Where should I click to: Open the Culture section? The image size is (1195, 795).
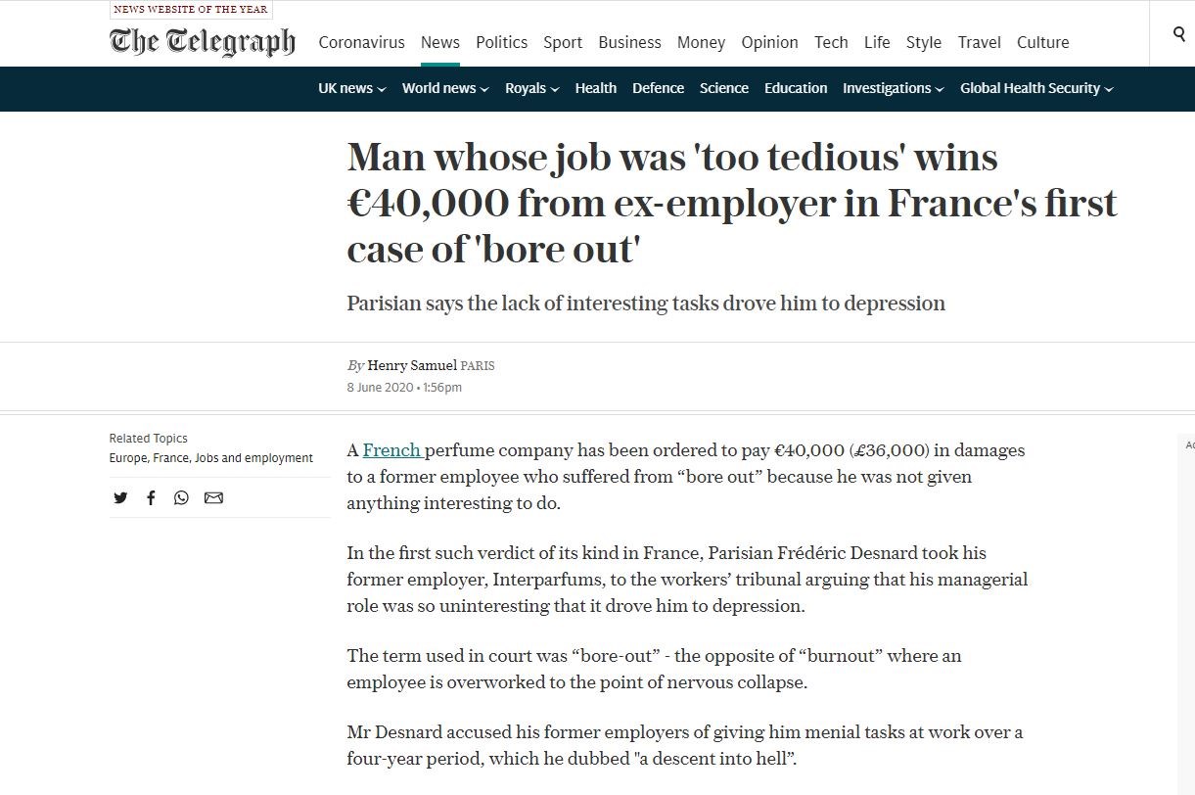click(1042, 42)
